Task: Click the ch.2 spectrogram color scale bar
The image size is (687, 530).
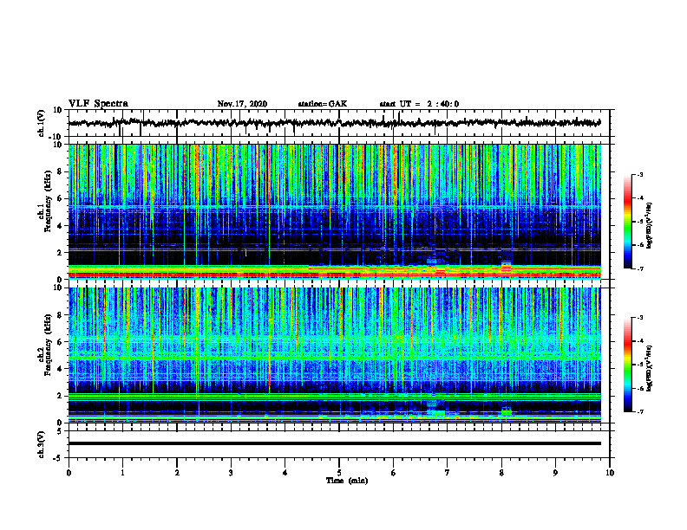Action: click(x=627, y=365)
